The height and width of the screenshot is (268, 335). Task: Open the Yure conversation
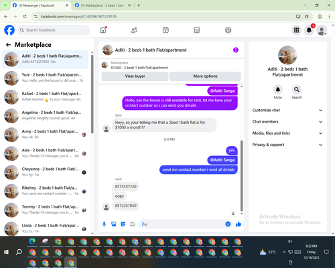click(45, 78)
